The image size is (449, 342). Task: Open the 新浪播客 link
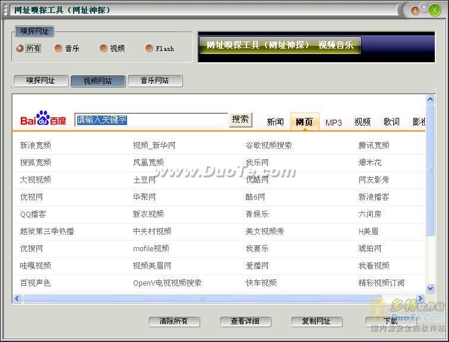pyautogui.click(x=374, y=197)
